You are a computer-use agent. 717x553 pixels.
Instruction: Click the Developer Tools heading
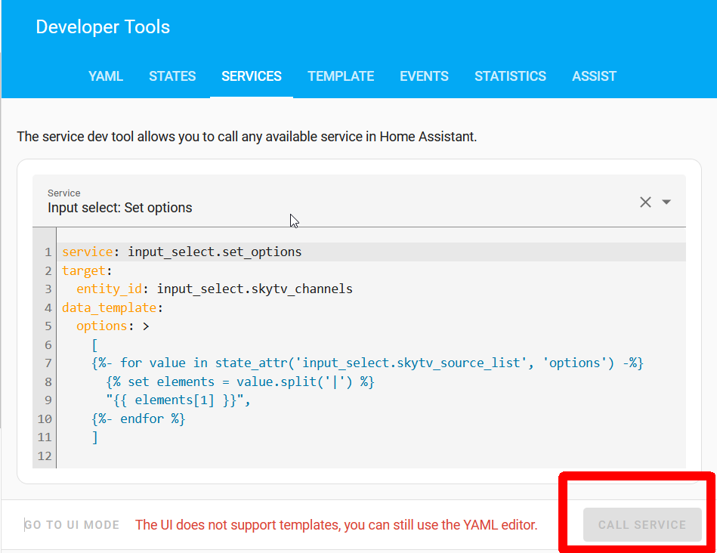pos(103,26)
